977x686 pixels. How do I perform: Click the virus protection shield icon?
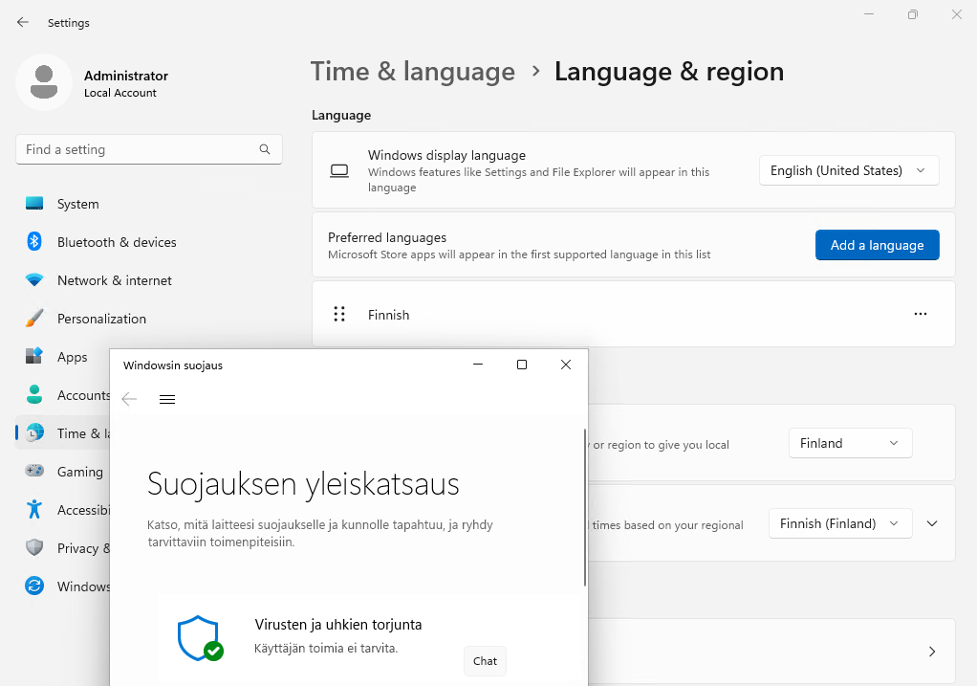pos(200,638)
